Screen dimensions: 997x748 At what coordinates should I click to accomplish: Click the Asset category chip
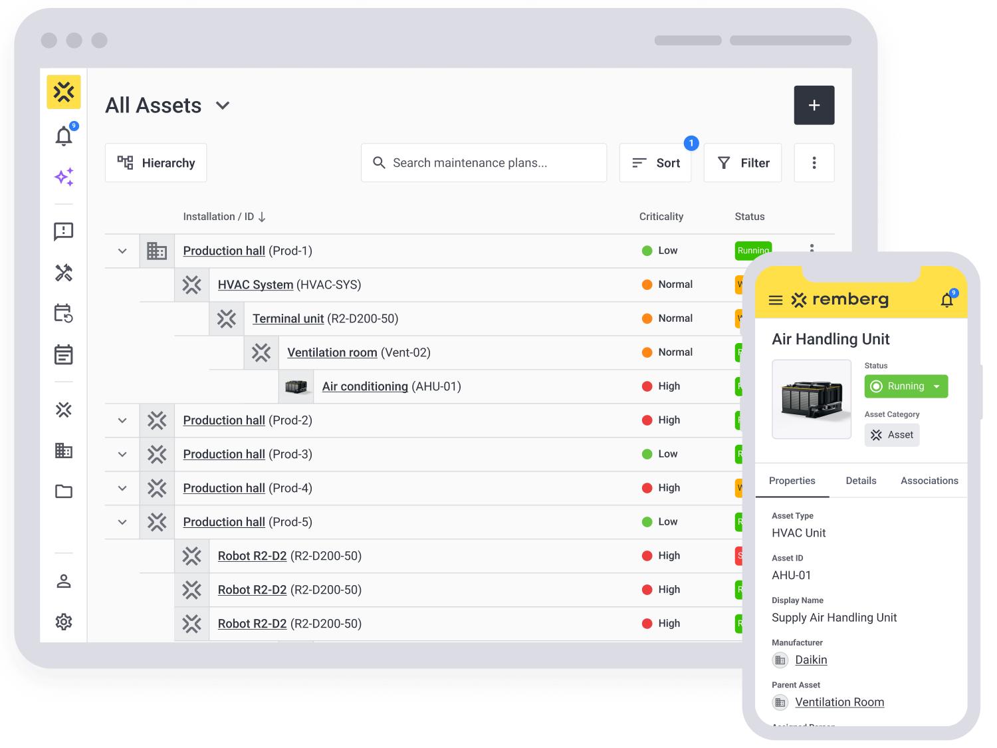click(x=892, y=435)
